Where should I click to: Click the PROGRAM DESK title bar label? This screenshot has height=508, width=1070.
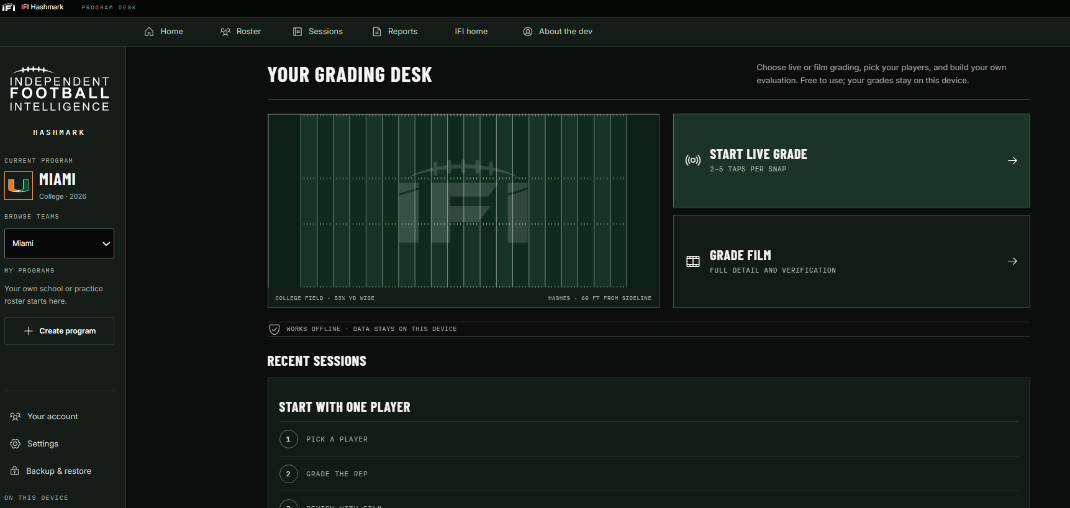pyautogui.click(x=109, y=7)
